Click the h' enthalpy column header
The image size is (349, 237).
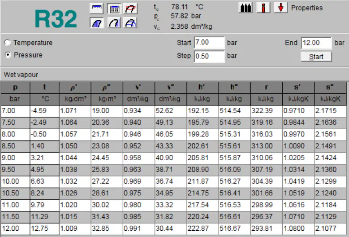(x=203, y=88)
